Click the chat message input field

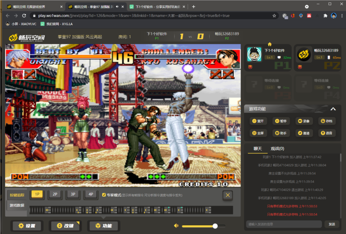(284, 224)
